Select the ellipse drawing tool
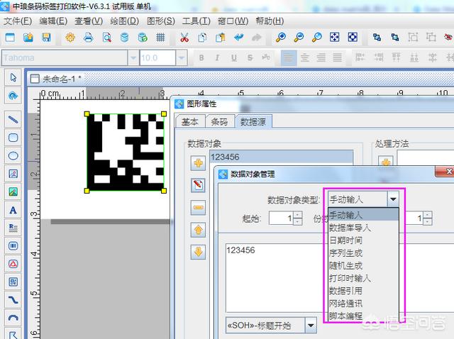 click(x=13, y=156)
